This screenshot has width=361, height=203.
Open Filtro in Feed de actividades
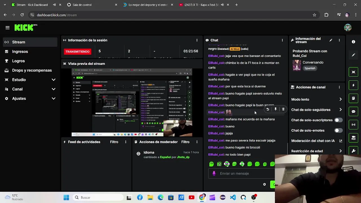(114, 142)
